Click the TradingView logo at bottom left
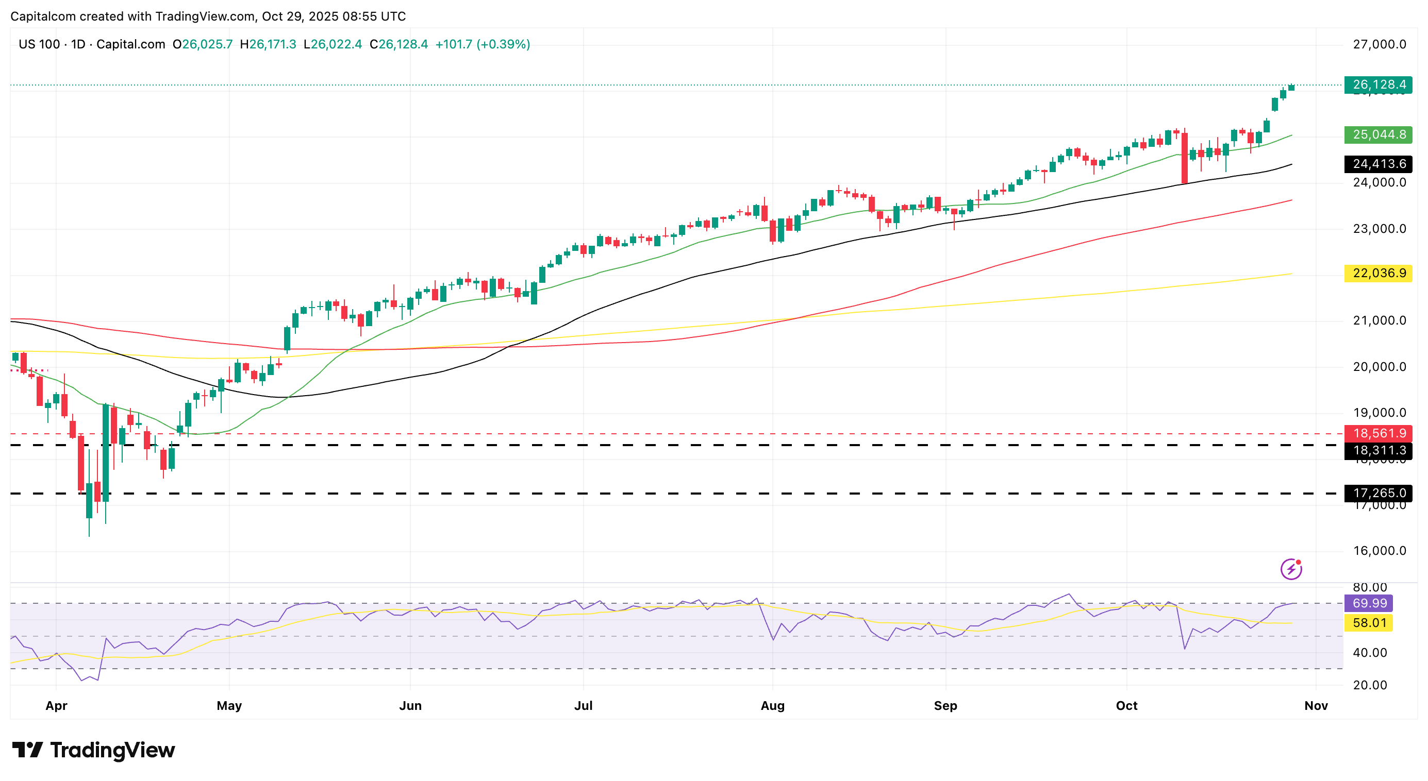The image size is (1428, 781). [x=93, y=750]
